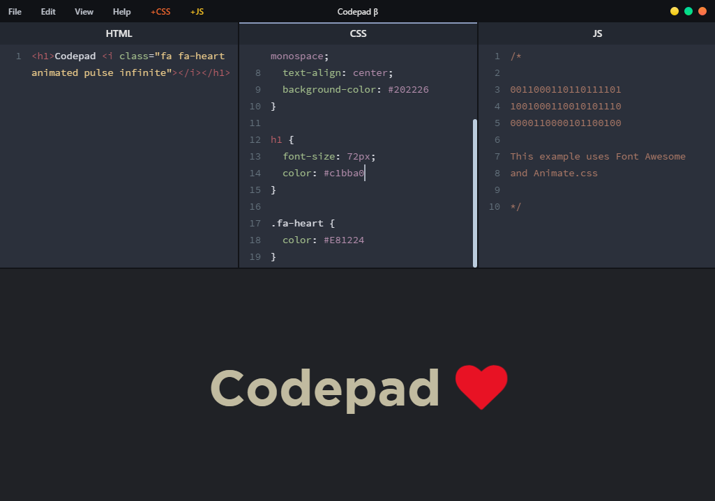Select the JS panel header
The width and height of the screenshot is (715, 501).
596,33
